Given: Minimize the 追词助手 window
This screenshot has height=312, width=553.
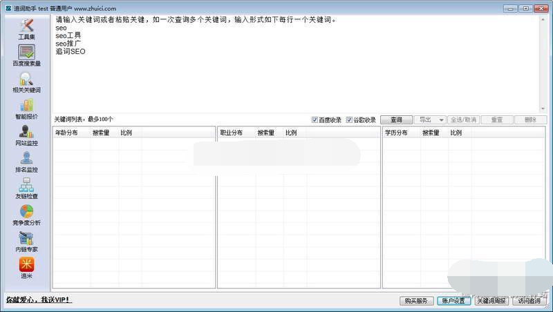Looking at the screenshot, I should pos(510,8).
